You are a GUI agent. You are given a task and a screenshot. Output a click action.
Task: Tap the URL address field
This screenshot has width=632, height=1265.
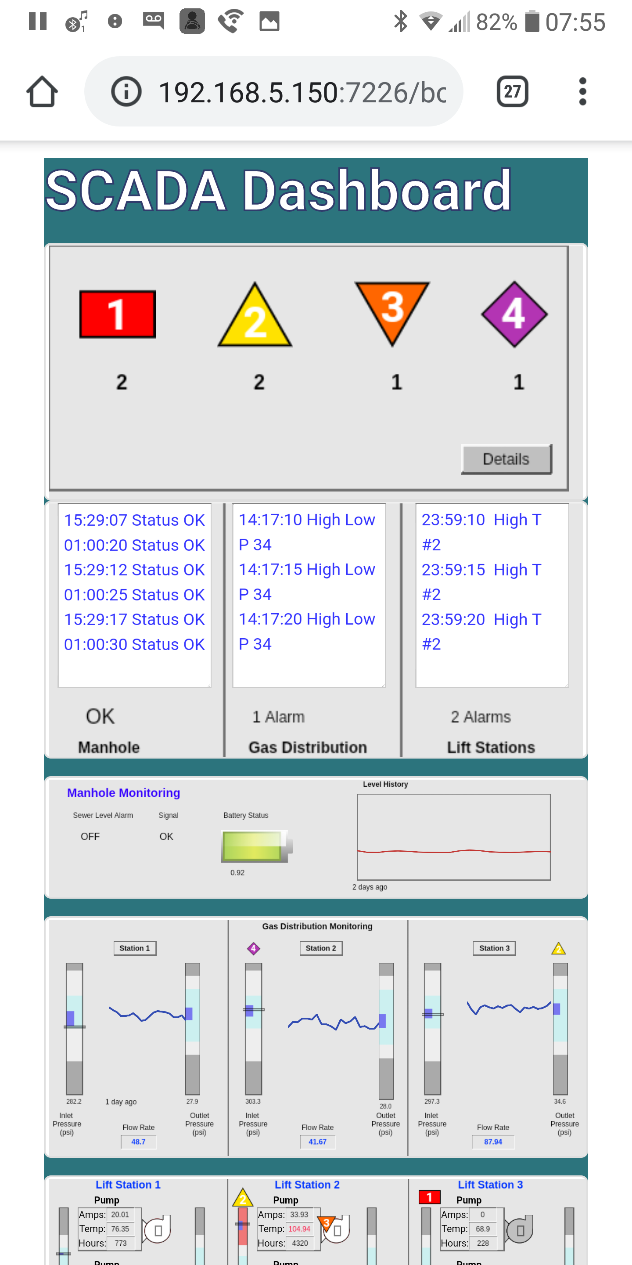(x=302, y=92)
